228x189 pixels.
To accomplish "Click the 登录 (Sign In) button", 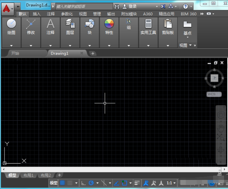I will (132, 7).
